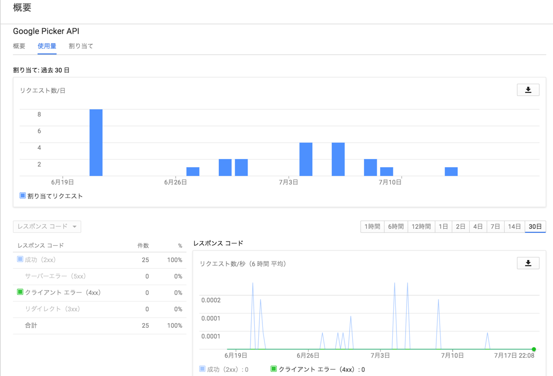The image size is (553, 376).
Task: Download the レスポンス コード chart data
Action: tap(528, 262)
